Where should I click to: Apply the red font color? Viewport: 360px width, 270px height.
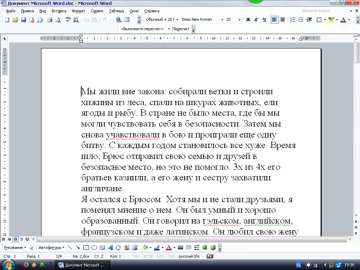[343, 20]
